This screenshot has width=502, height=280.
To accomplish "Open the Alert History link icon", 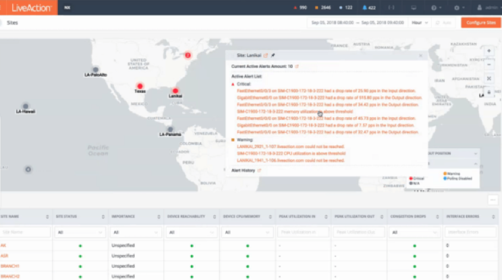I will coord(259,170).
